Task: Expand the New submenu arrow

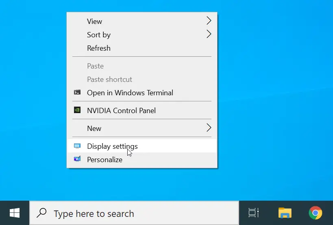Action: pyautogui.click(x=209, y=128)
